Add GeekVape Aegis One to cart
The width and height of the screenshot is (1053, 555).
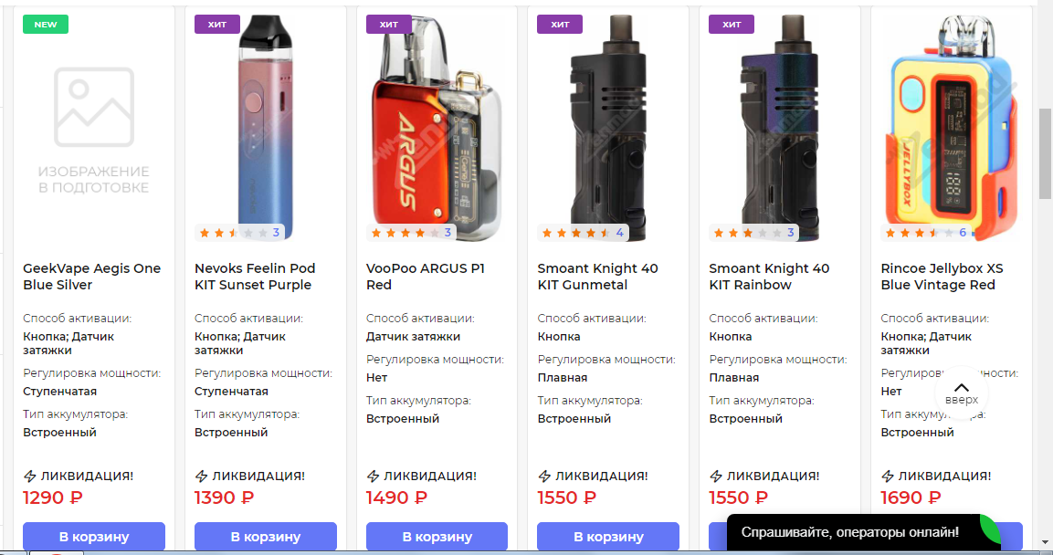click(x=94, y=537)
